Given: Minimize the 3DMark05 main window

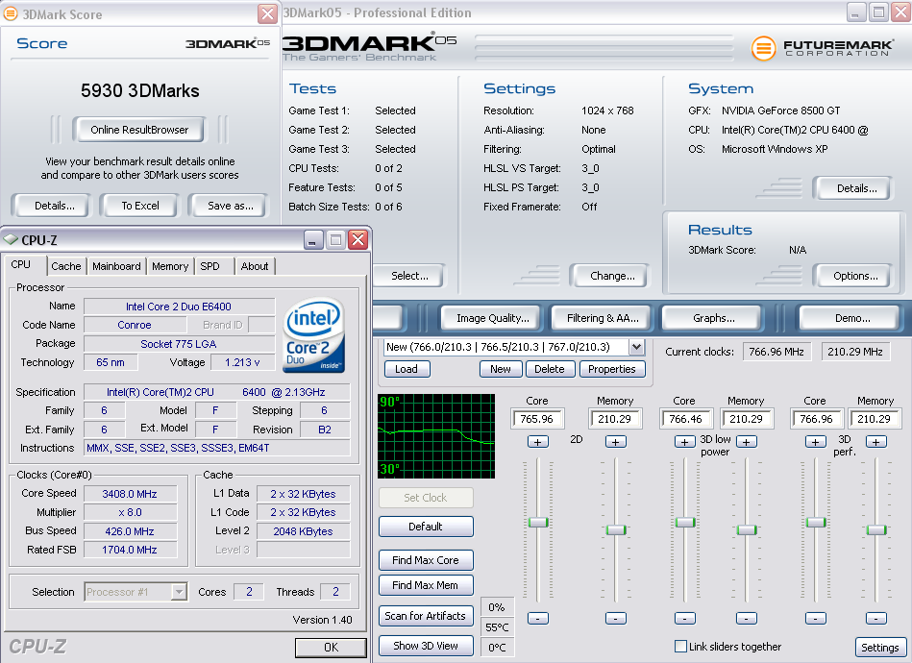Looking at the screenshot, I should tap(855, 12).
